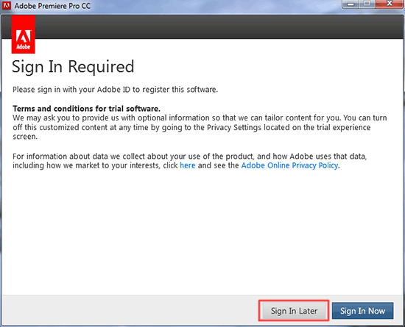Click the Sign In Later button
The width and height of the screenshot is (405, 327).
(x=294, y=311)
